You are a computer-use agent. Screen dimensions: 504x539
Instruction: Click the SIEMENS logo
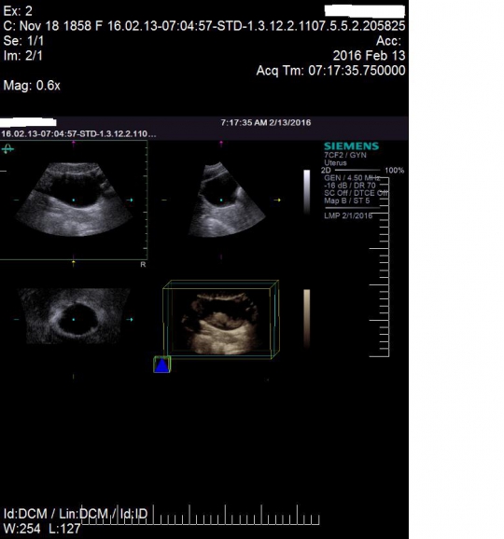click(x=351, y=146)
